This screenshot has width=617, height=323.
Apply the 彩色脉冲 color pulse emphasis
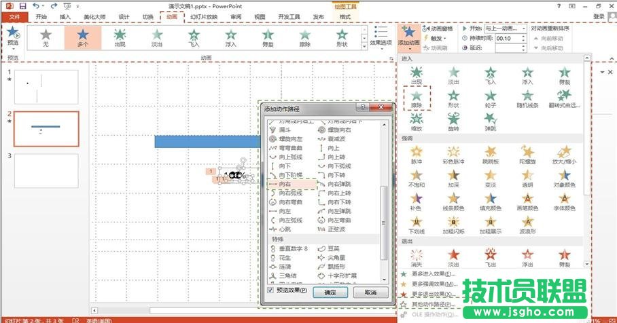pyautogui.click(x=453, y=155)
